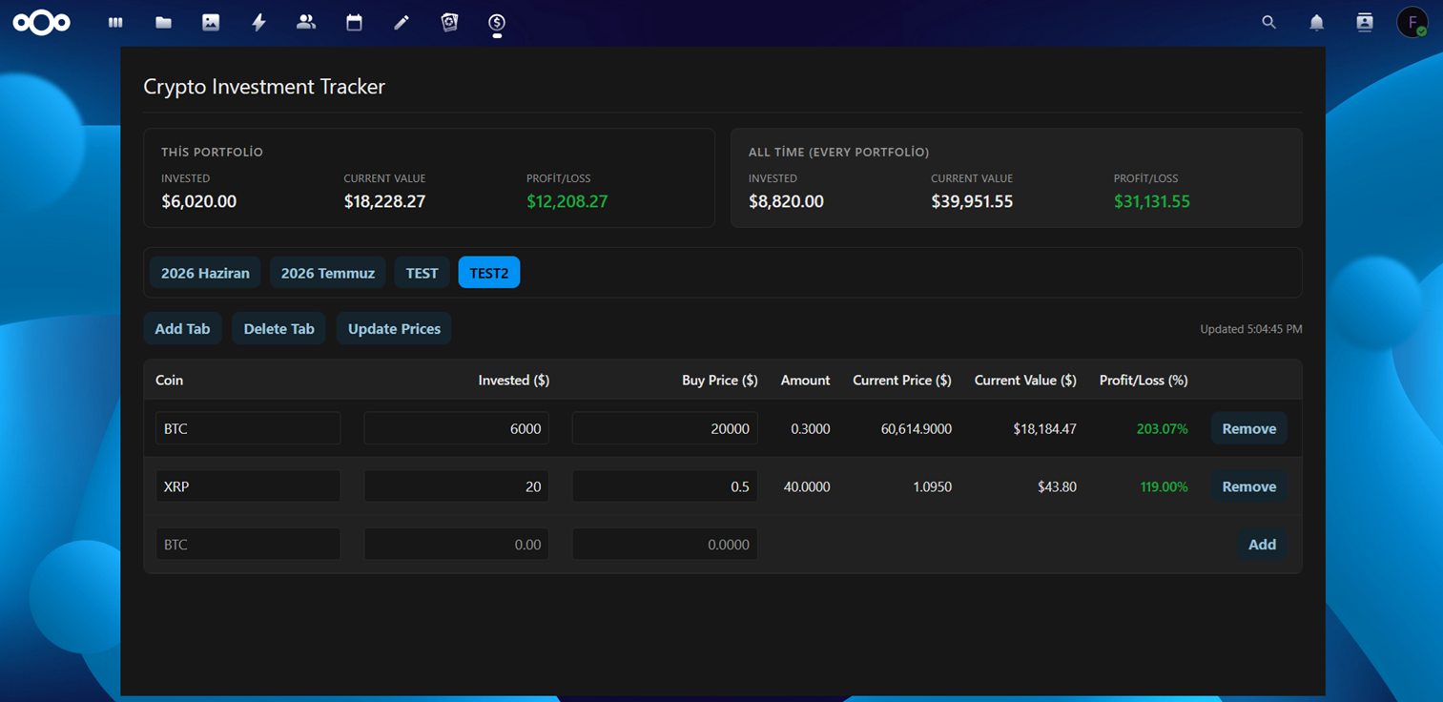The width and height of the screenshot is (1443, 702).
Task: Open the Calendar app icon
Action: pos(354,22)
